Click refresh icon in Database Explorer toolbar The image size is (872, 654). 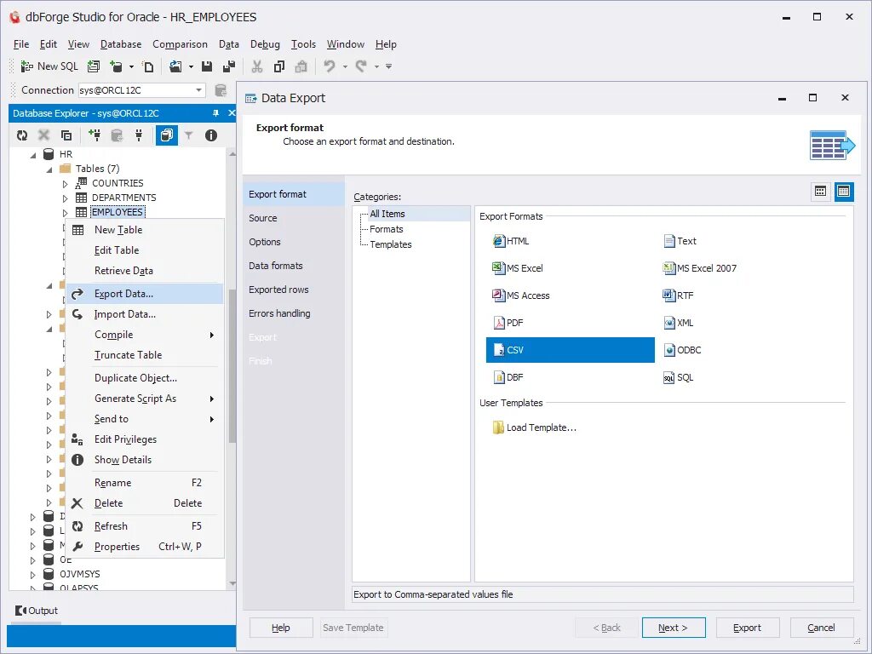[x=22, y=135]
